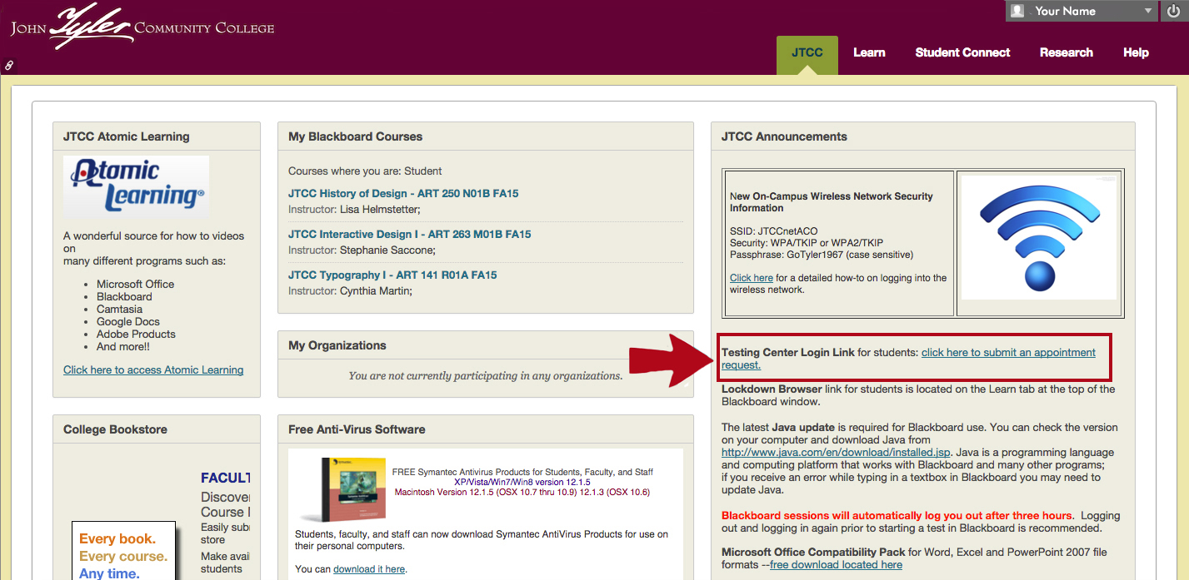Click the small link icon under the logo
Screen dimensions: 1189x580
(x=9, y=64)
